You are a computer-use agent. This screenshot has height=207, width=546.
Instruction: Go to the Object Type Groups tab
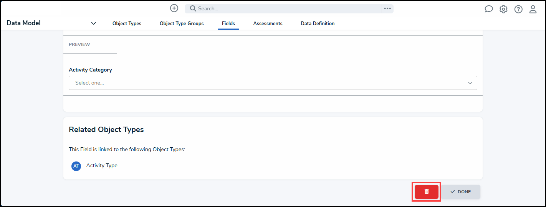point(182,24)
